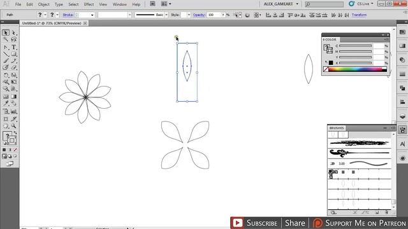Set paint mode to Color in toolbox

click(x=4, y=150)
